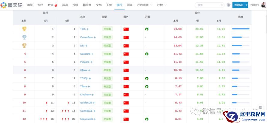The width and height of the screenshot is (267, 123).
Task: Click the popularity bar for GoldenDB
Action: (x=241, y=103)
